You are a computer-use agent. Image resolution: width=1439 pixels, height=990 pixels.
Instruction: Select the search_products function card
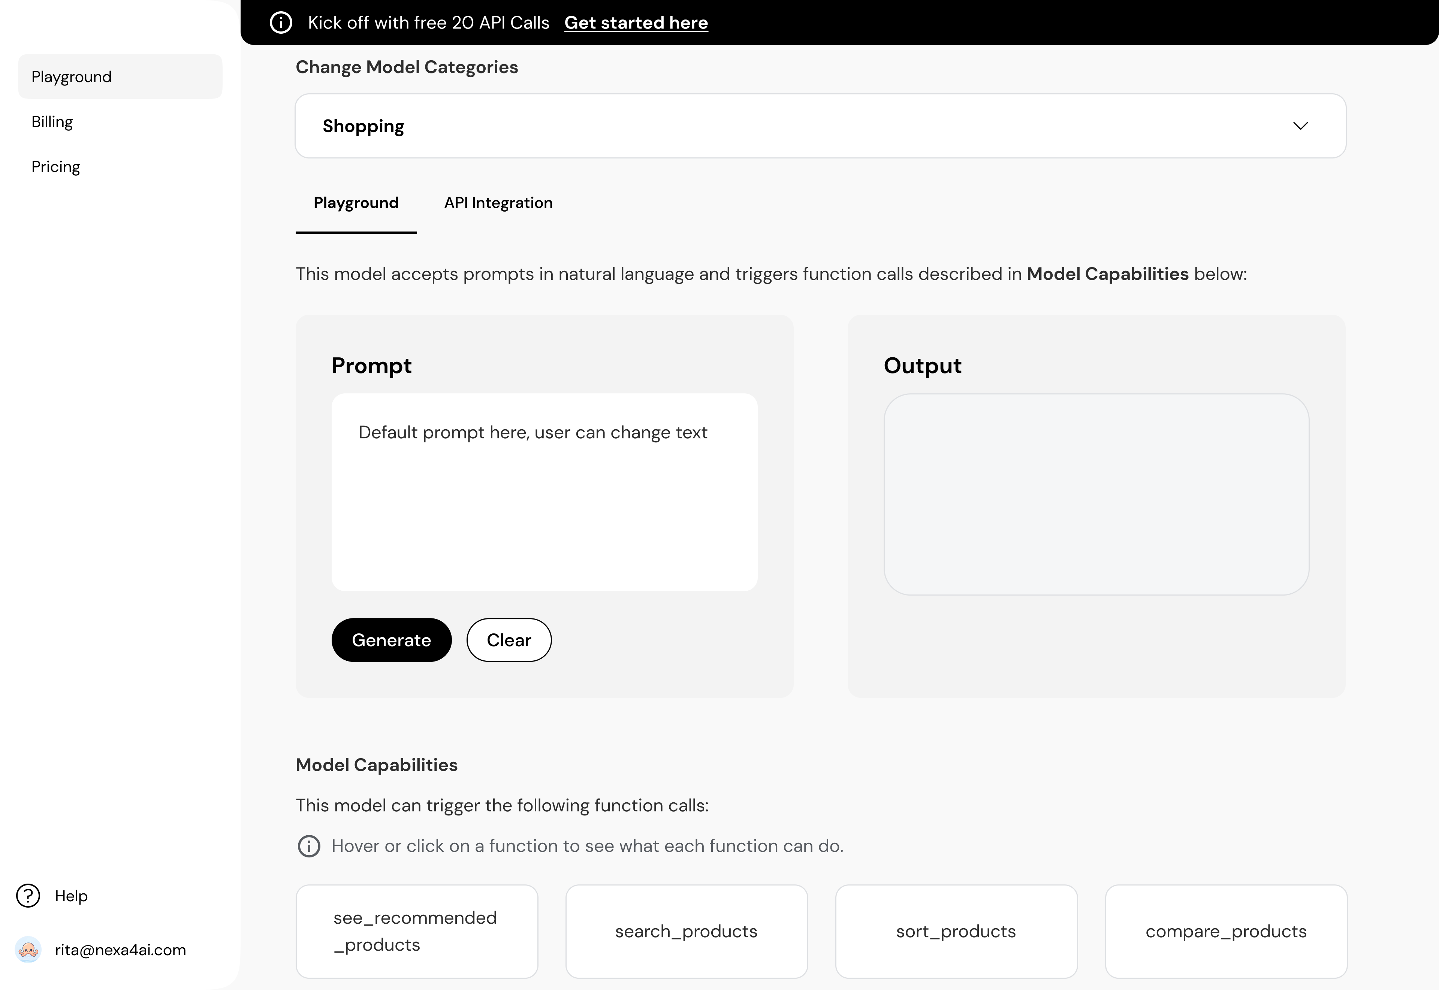[686, 930]
